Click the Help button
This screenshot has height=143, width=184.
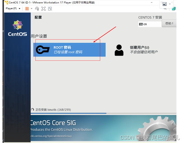coord(169,24)
